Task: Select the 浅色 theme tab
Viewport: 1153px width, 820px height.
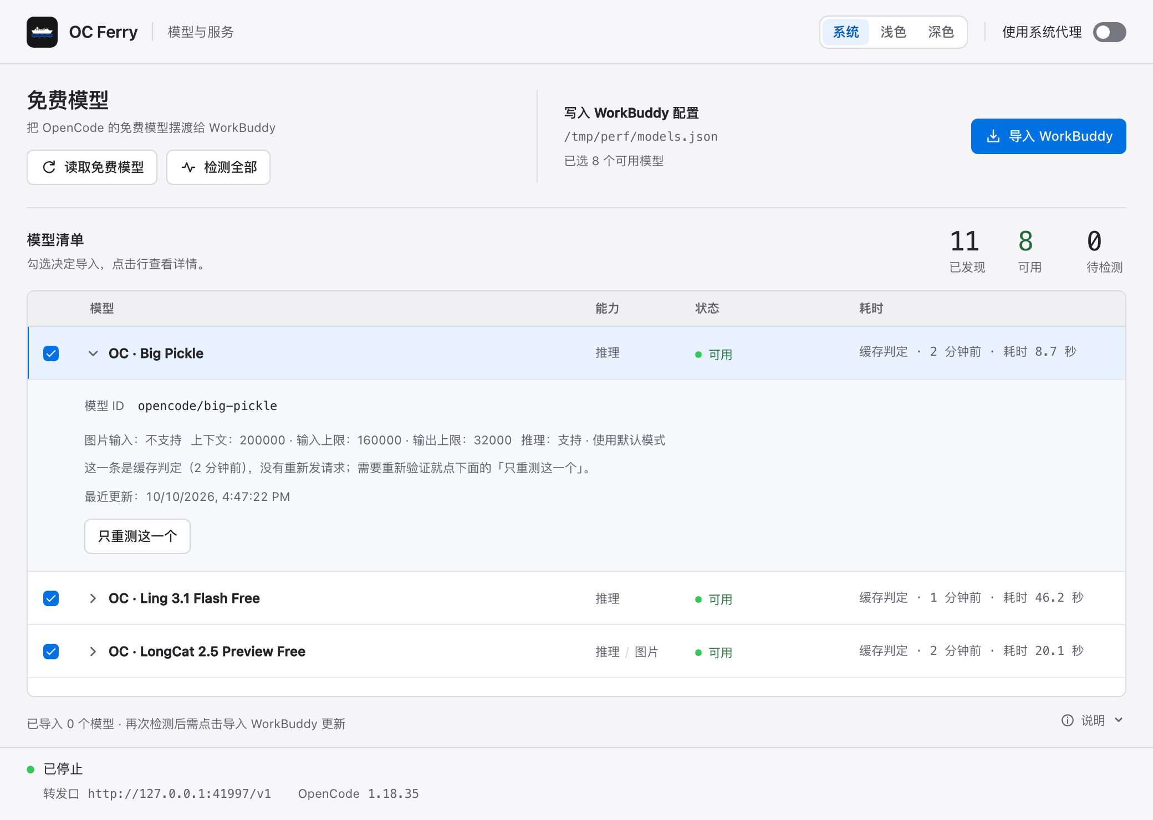Action: click(x=894, y=32)
